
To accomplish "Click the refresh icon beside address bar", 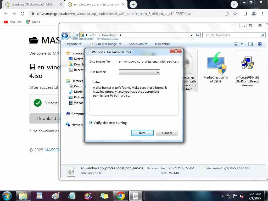I will [x=197, y=35].
